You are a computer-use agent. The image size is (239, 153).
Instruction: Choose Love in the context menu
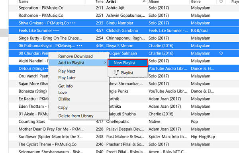63,93
